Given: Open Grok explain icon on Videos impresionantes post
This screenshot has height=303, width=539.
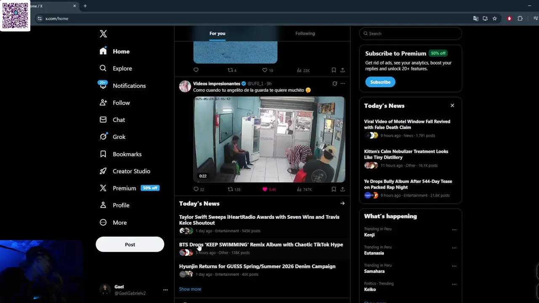Looking at the screenshot, I should 335,84.
